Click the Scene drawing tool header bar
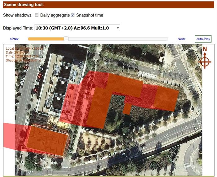217x177 pixels. click(108, 5)
